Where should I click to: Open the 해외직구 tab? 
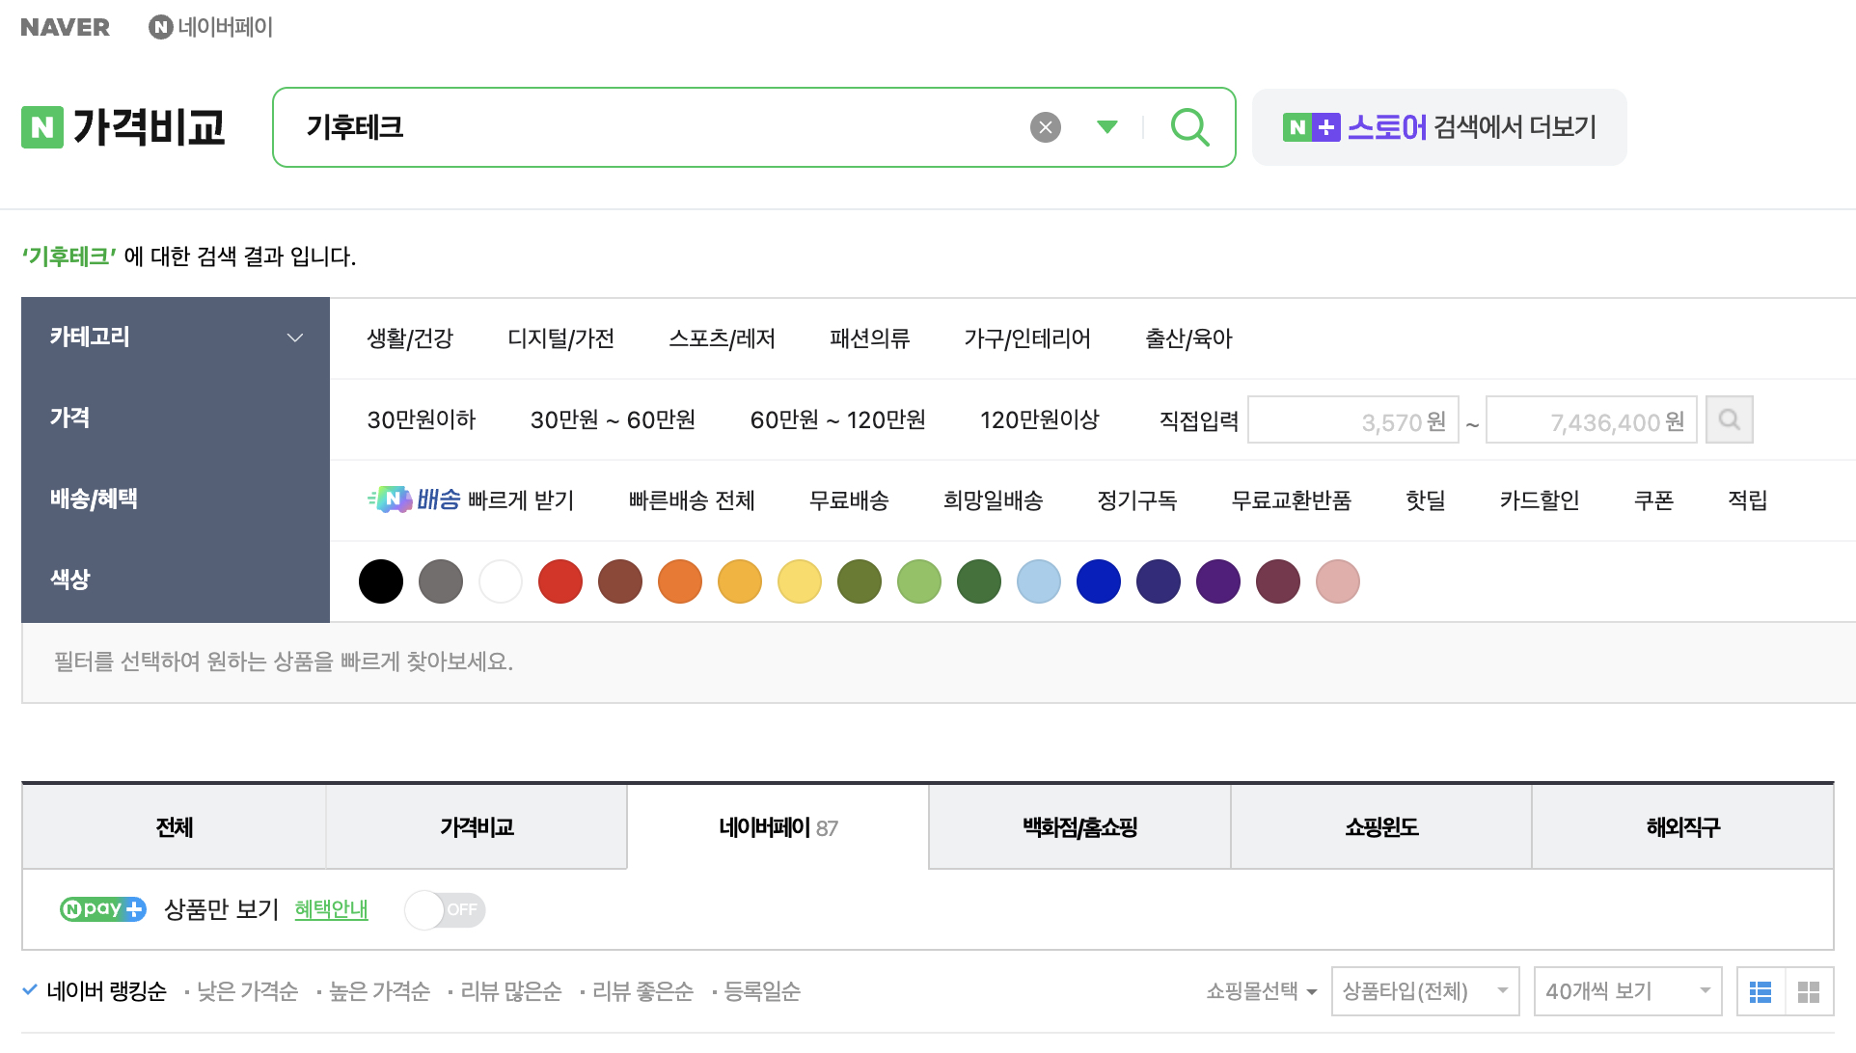pos(1682,827)
